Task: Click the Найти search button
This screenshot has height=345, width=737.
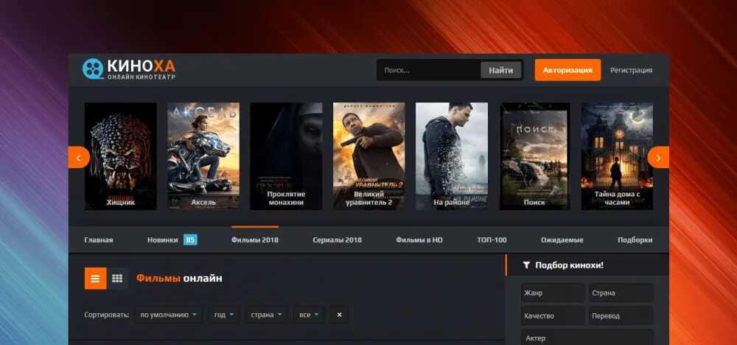Action: (500, 70)
